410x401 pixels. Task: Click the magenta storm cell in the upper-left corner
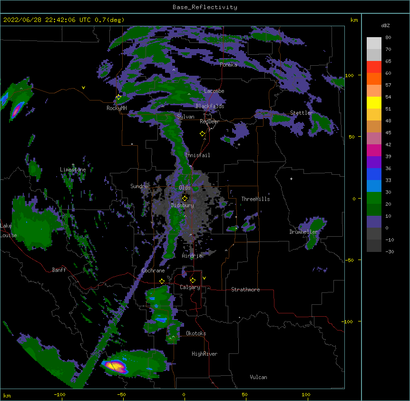[x=17, y=110]
